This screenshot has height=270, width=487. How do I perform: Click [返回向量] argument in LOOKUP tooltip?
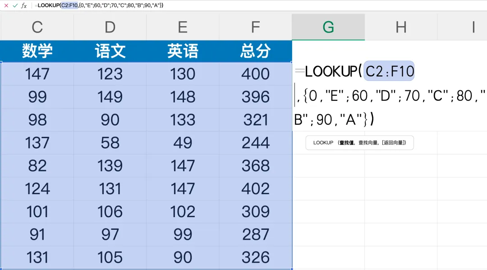tap(393, 143)
